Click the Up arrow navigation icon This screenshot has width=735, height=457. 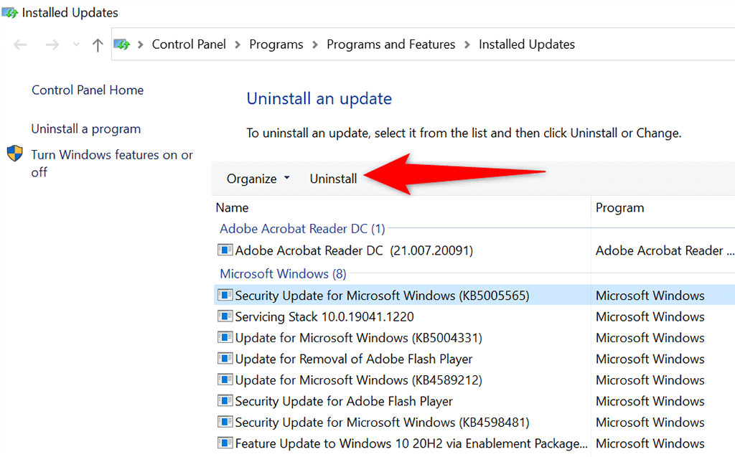tap(98, 44)
